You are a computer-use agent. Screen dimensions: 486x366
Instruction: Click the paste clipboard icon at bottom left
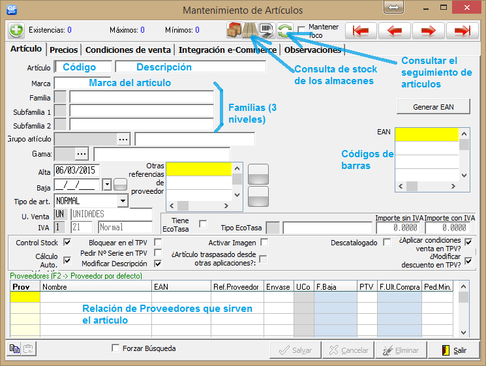29,348
